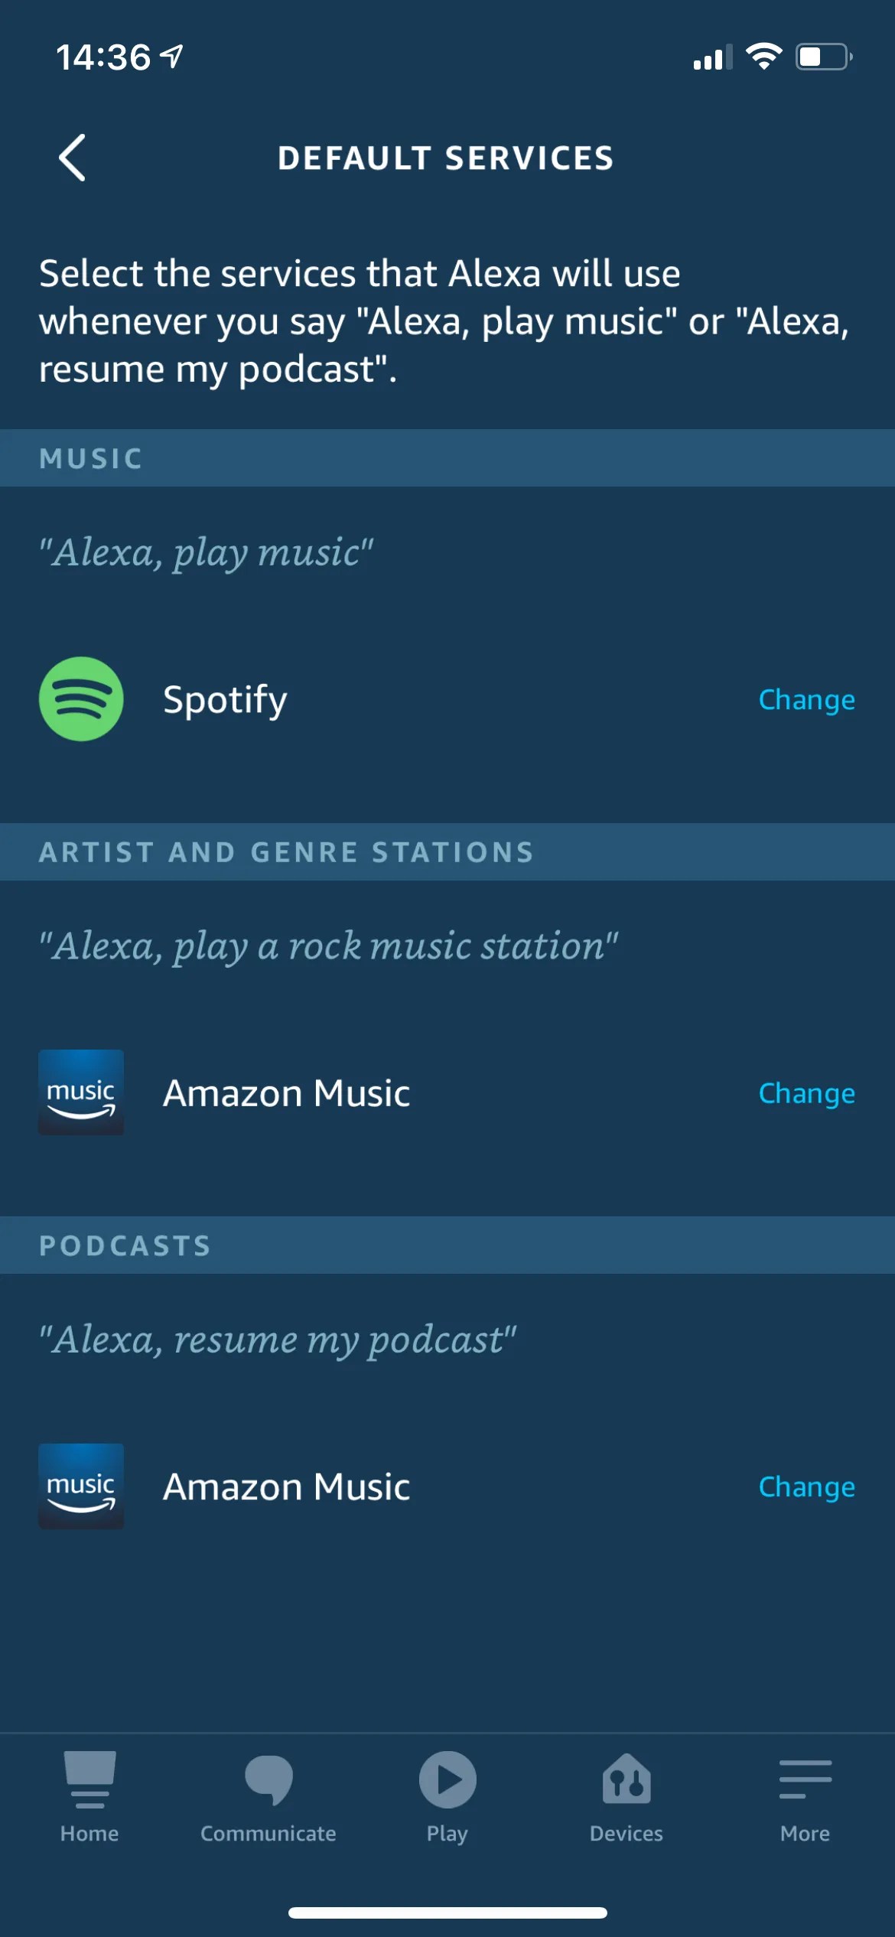Screen dimensions: 895x1937
Task: Switch to the Home tab
Action: pos(89,1779)
